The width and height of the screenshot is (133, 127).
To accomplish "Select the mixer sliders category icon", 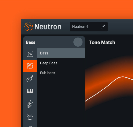I will pos(30,54).
